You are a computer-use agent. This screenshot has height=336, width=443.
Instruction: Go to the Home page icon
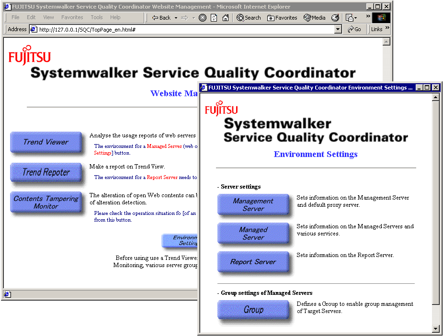tap(226, 18)
